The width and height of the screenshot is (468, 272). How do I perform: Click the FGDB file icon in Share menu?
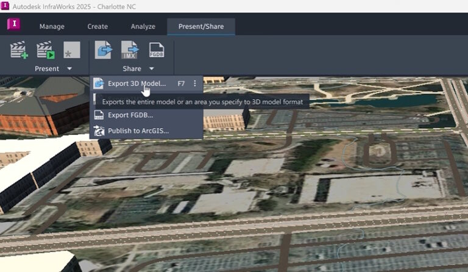coord(99,115)
